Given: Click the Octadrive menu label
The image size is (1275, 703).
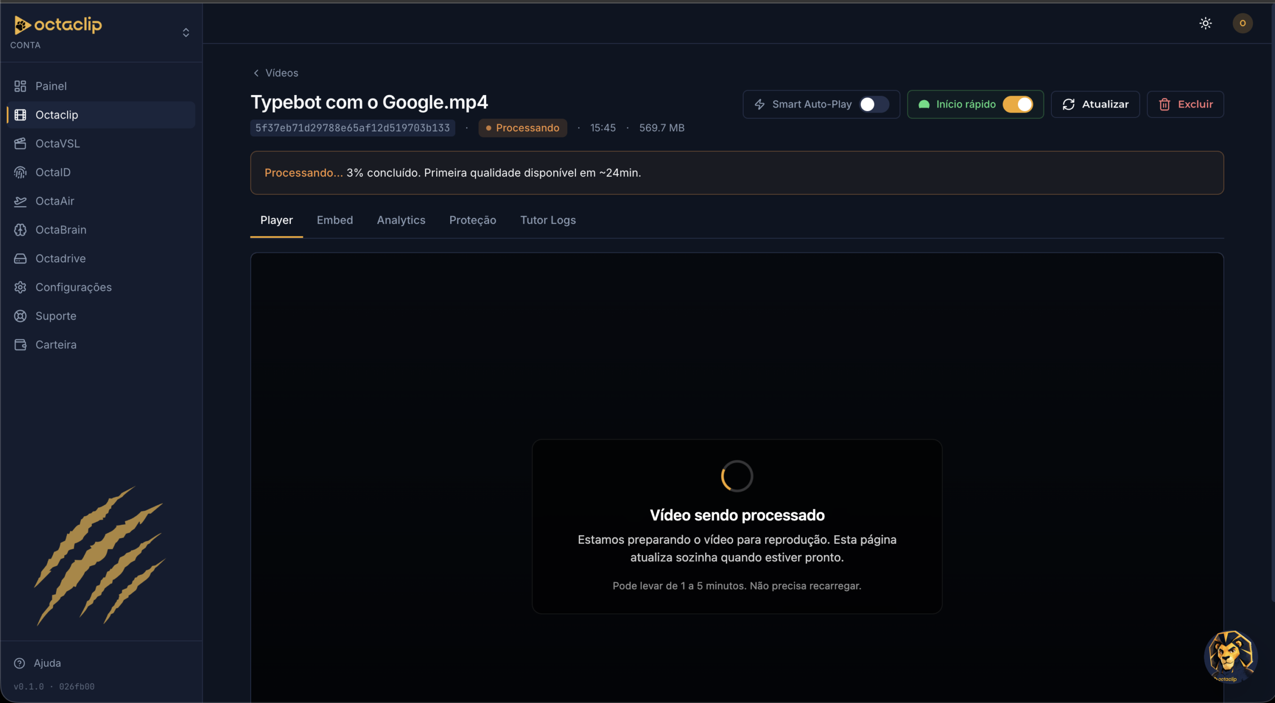Looking at the screenshot, I should [x=60, y=259].
